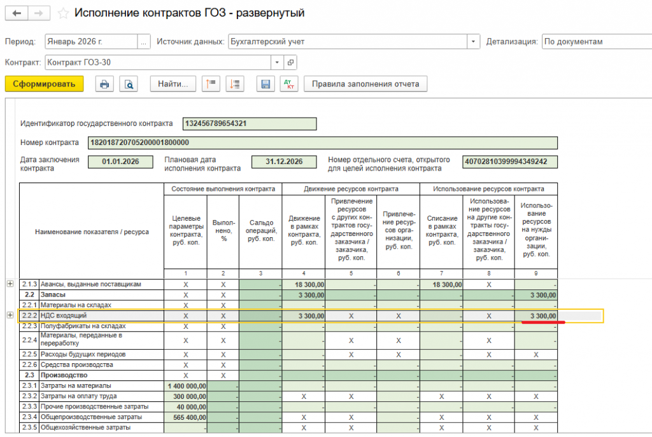Open Правила заполнения отчета
Screen dimensions: 652x437
(x=365, y=84)
